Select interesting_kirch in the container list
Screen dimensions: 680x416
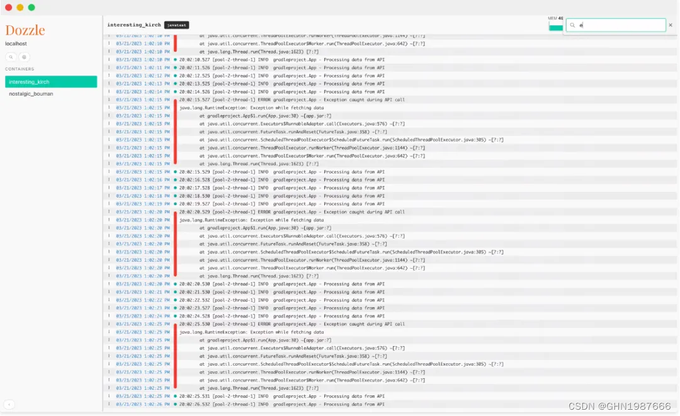coord(32,81)
